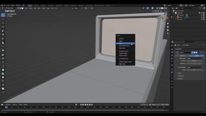Toggle Collection visibility eye icon
Viewport: 206px width, 116px height.
(202, 13)
